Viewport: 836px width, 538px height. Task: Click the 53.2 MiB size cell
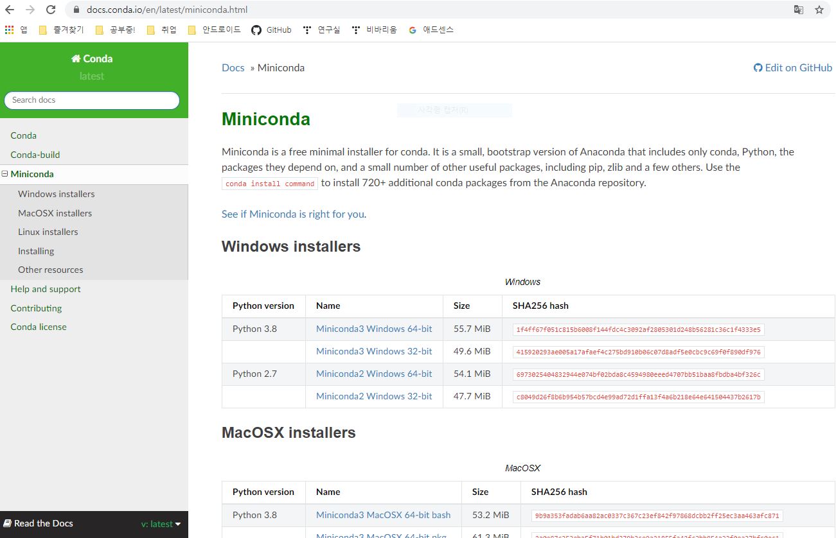click(491, 515)
